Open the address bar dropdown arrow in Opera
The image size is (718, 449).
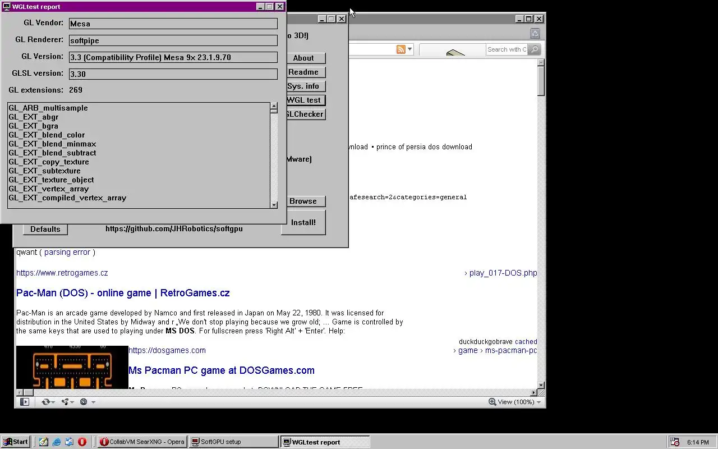tap(410, 49)
